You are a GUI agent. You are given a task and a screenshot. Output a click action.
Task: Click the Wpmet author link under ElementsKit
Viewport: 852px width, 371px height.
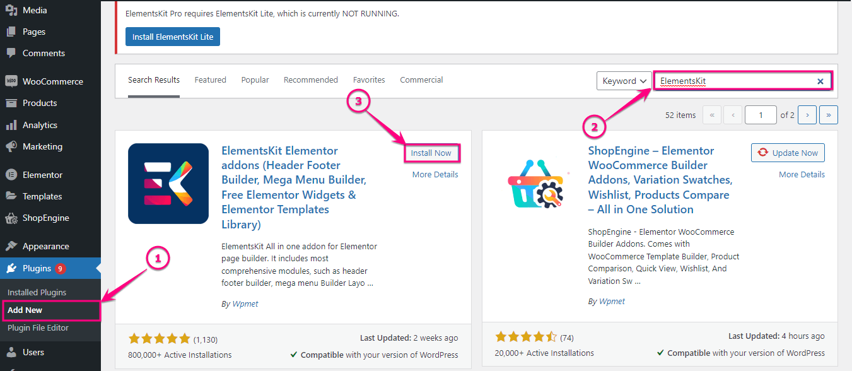point(244,303)
